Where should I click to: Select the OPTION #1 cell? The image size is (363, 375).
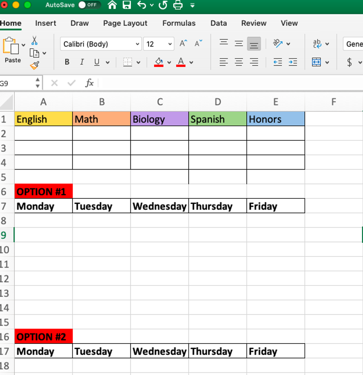(43, 191)
